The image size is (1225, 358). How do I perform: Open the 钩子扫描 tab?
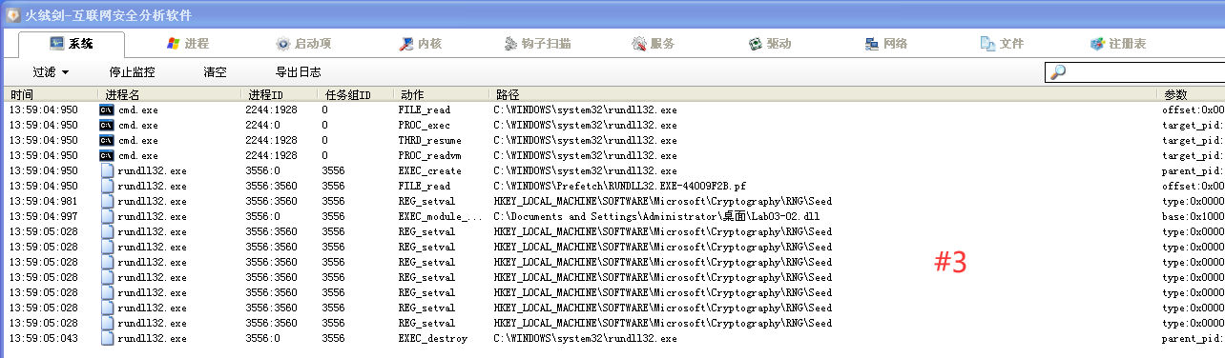[x=538, y=44]
